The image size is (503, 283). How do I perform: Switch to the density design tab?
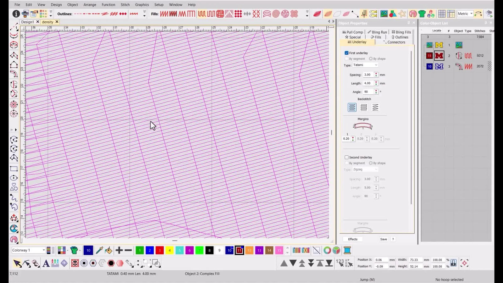(48, 22)
